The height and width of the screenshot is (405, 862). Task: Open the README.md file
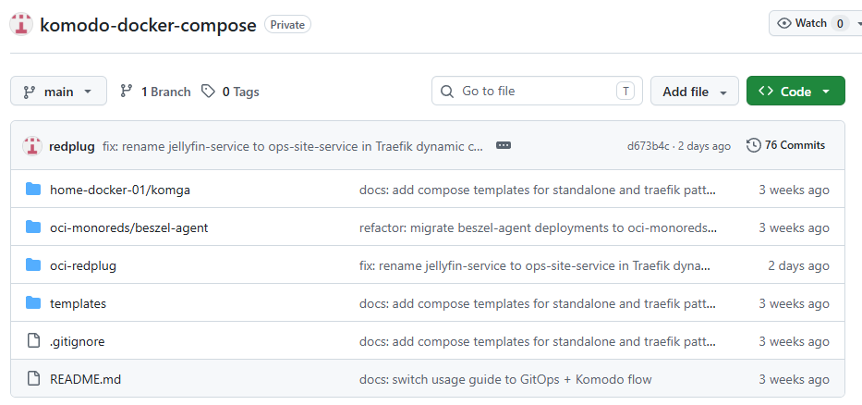click(85, 379)
